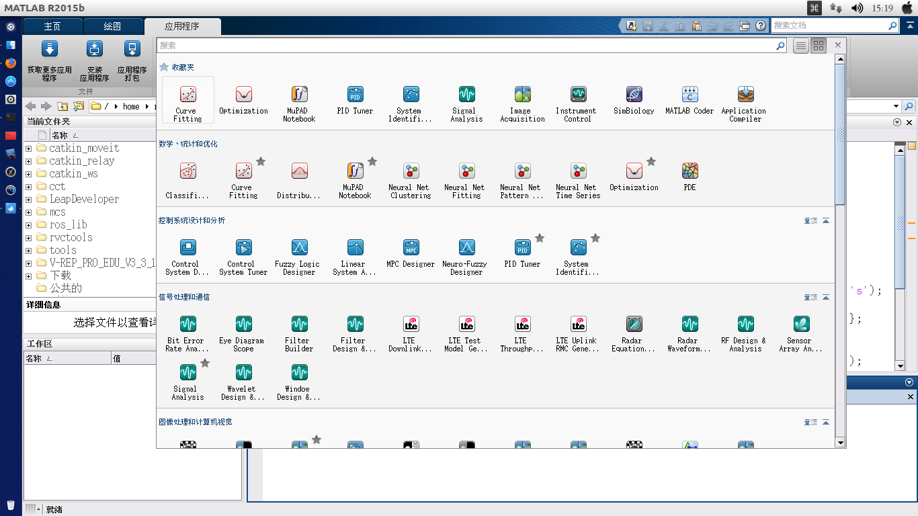Unfavorite Signal Analysis via its star
The image size is (918, 516).
205,363
